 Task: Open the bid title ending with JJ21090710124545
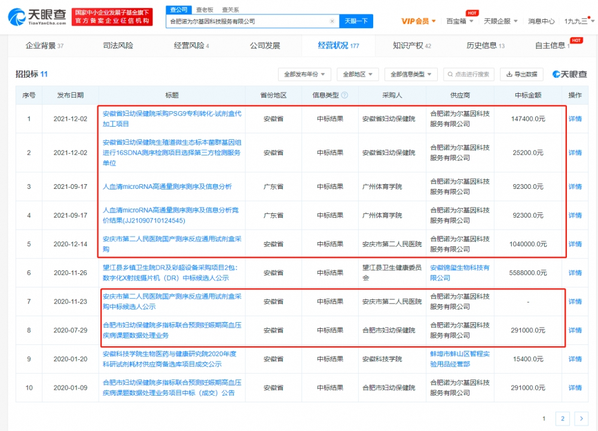(171, 215)
